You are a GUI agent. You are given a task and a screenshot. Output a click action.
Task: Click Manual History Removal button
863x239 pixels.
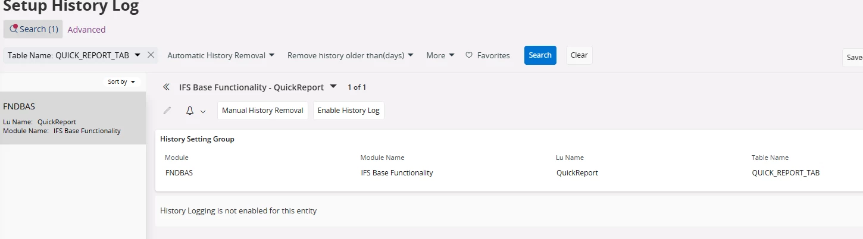click(262, 111)
